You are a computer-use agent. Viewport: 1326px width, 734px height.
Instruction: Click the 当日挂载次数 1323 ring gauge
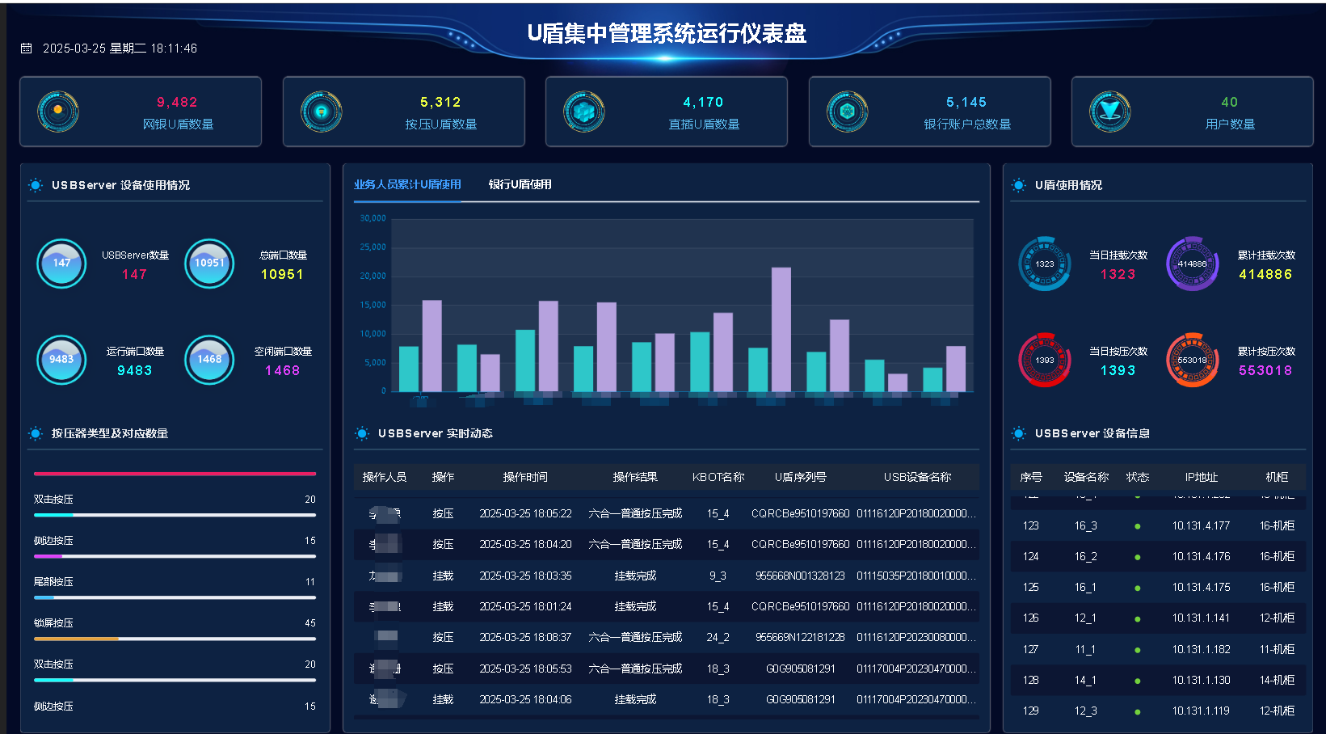[x=1045, y=264]
